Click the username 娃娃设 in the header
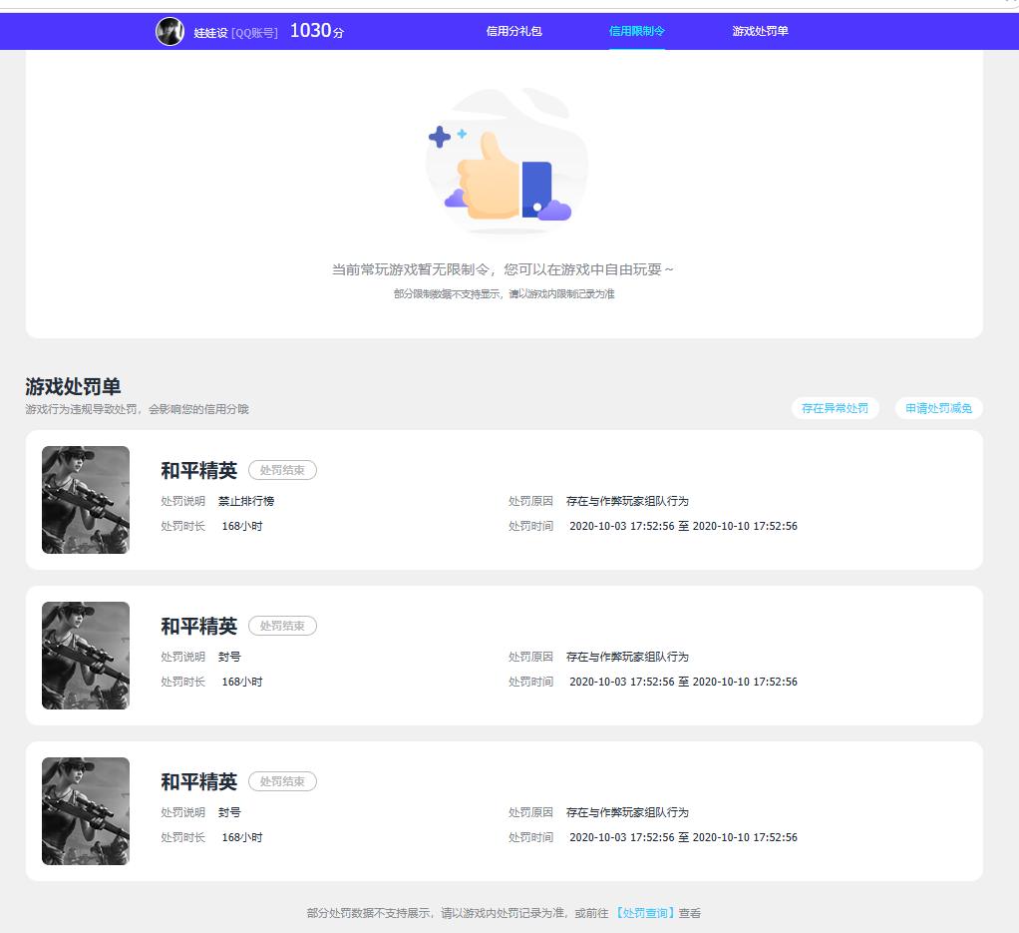1019x933 pixels. click(210, 33)
